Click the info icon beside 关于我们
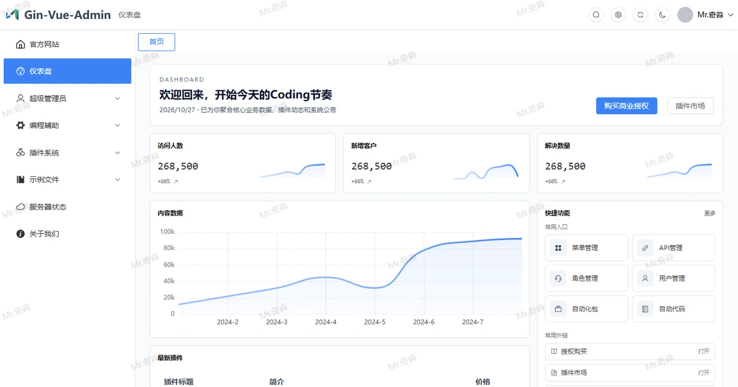Image resolution: width=738 pixels, height=387 pixels. [x=20, y=234]
